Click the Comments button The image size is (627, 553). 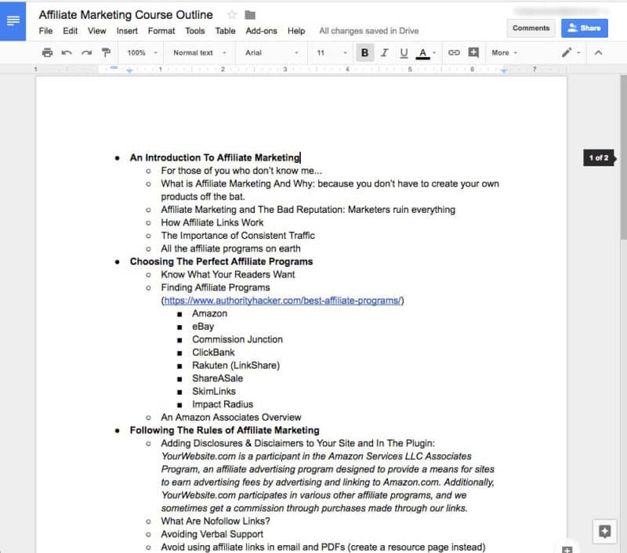(531, 28)
